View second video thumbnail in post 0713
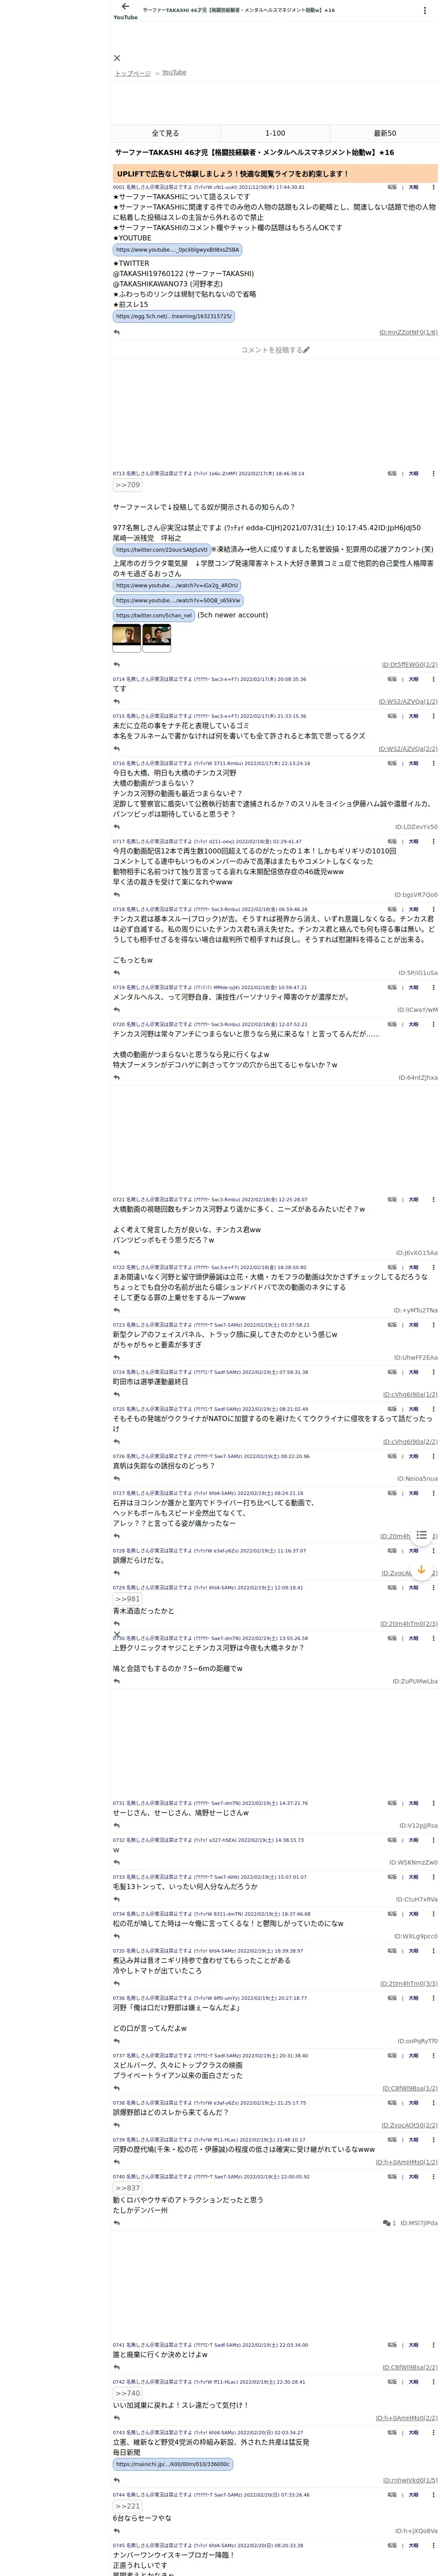 [x=156, y=636]
